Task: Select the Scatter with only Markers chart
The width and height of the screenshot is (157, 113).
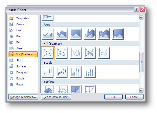Action: 48,53
